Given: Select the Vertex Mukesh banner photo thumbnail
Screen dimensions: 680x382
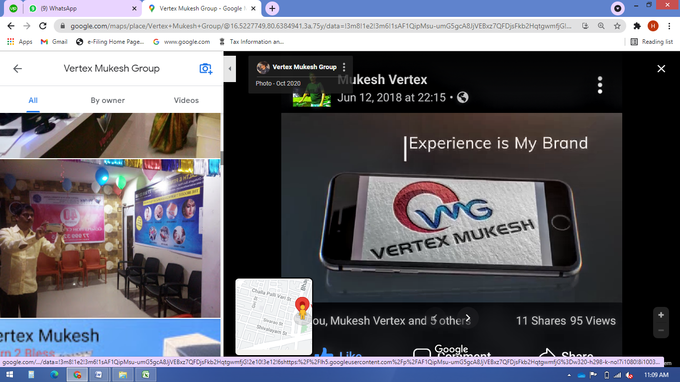Looking at the screenshot, I should coord(110,338).
